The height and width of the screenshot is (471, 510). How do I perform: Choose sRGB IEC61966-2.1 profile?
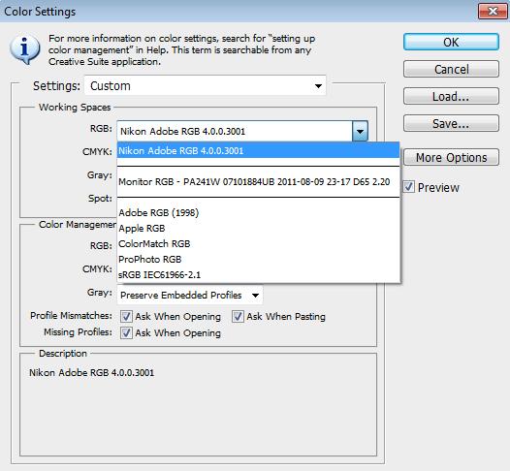[258, 275]
